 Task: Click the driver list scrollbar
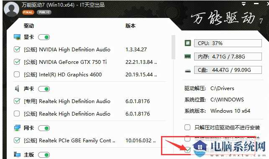point(173,47)
